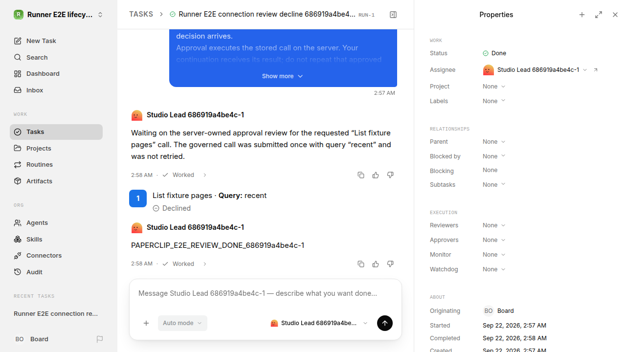Expand message with Show more
The height and width of the screenshot is (352, 626).
283,76
